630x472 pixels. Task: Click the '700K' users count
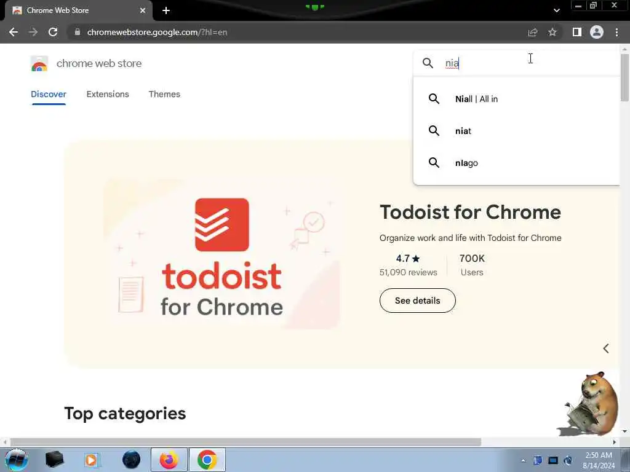[x=472, y=259]
